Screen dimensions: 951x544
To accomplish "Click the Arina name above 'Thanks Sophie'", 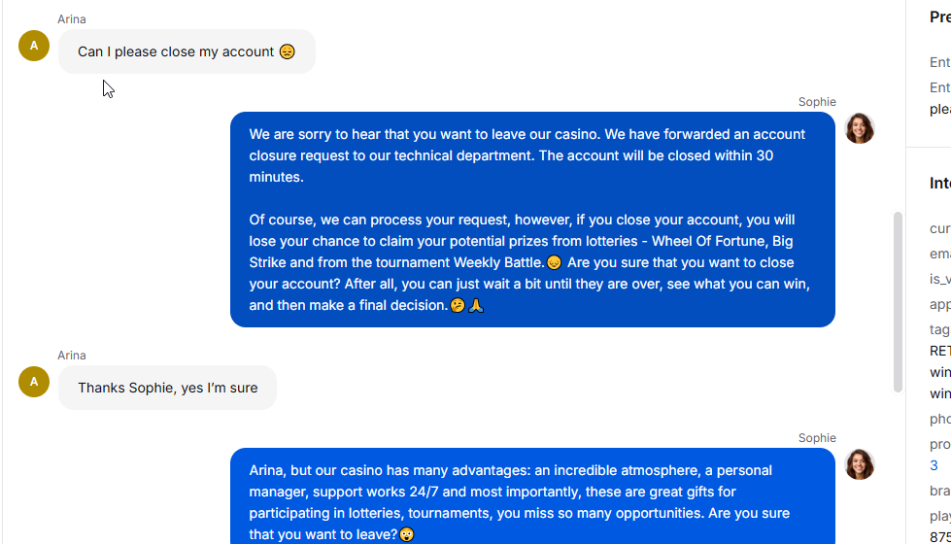I will point(72,356).
